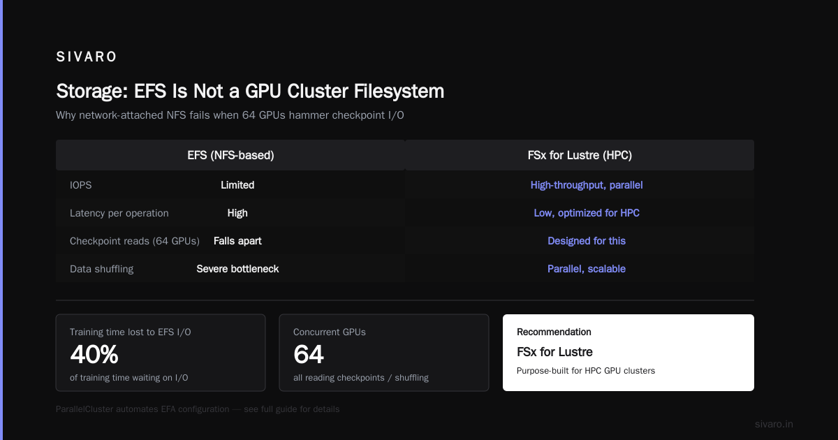Viewport: 838px width, 440px height.
Task: Click the "Falls apart" value
Action: tap(237, 241)
